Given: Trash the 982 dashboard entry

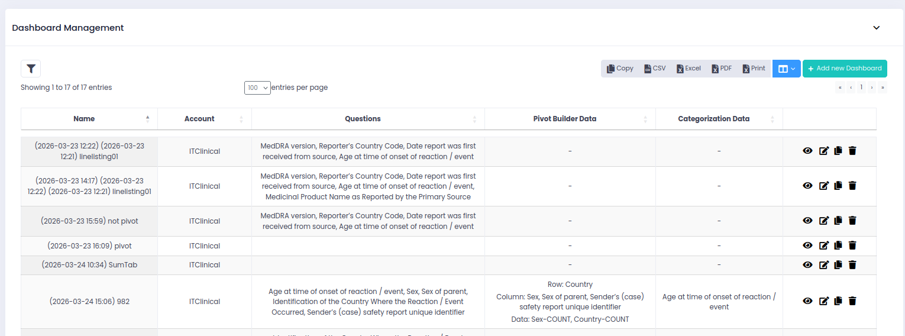Looking at the screenshot, I should [852, 301].
